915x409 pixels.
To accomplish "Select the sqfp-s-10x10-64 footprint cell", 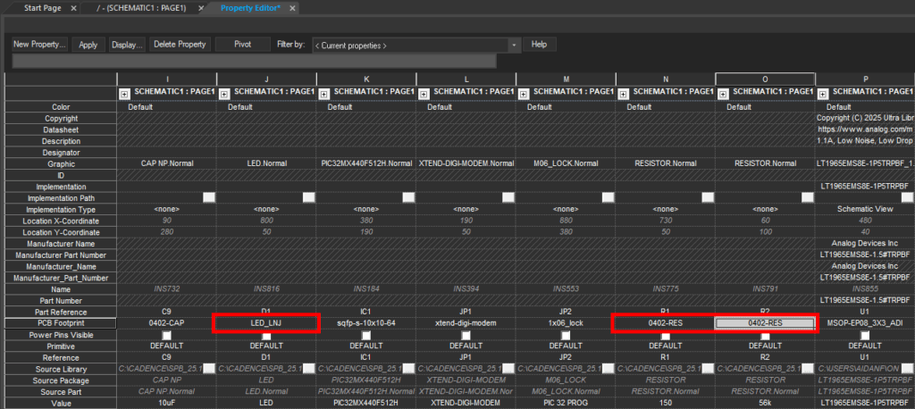I will pyautogui.click(x=366, y=323).
